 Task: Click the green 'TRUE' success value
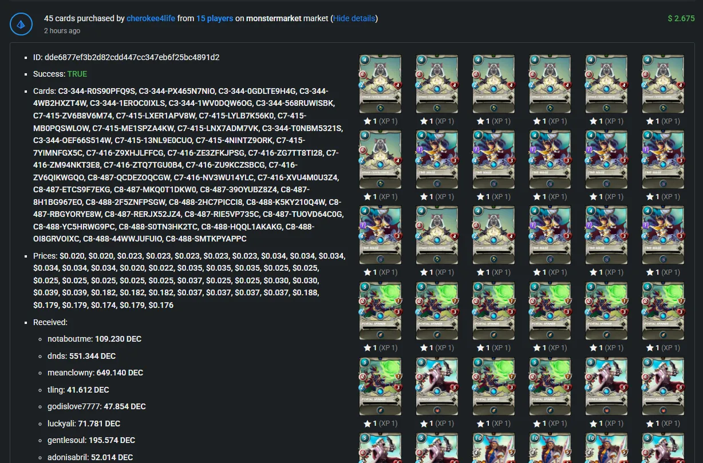pyautogui.click(x=77, y=74)
